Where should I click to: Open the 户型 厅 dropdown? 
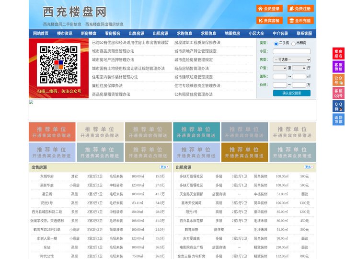coord(299,68)
